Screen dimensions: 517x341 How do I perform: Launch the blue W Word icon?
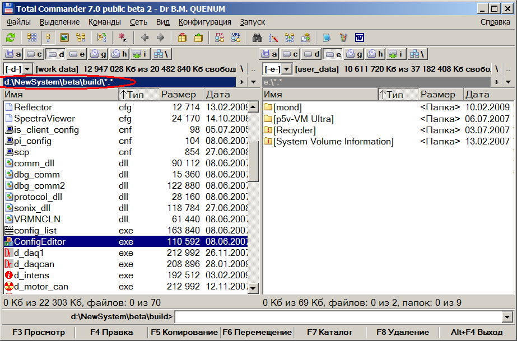[360, 38]
